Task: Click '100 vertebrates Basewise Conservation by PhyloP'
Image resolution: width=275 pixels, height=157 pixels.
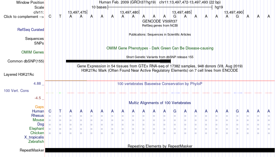Action: point(160,84)
